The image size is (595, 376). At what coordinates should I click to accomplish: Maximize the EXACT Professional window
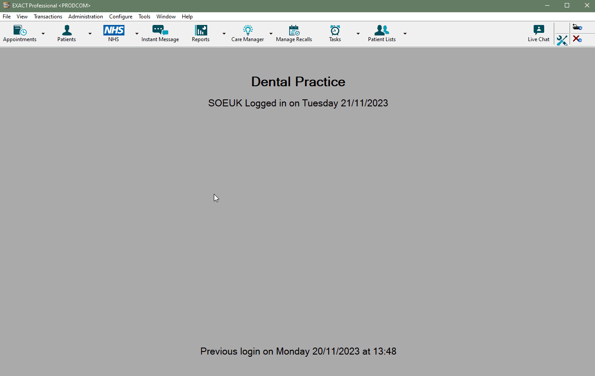click(x=567, y=5)
